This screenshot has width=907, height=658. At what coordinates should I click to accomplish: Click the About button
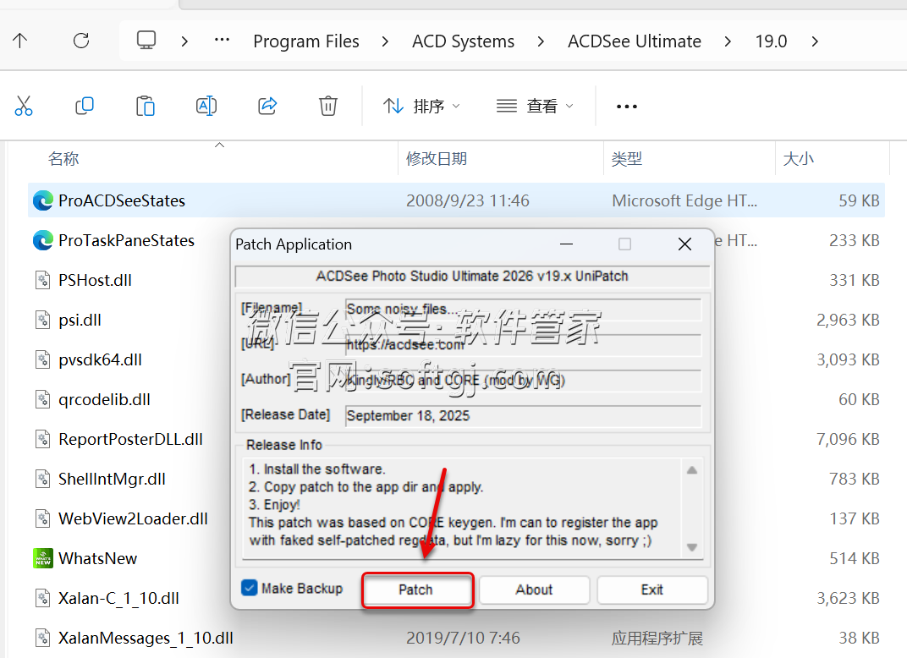pos(535,589)
